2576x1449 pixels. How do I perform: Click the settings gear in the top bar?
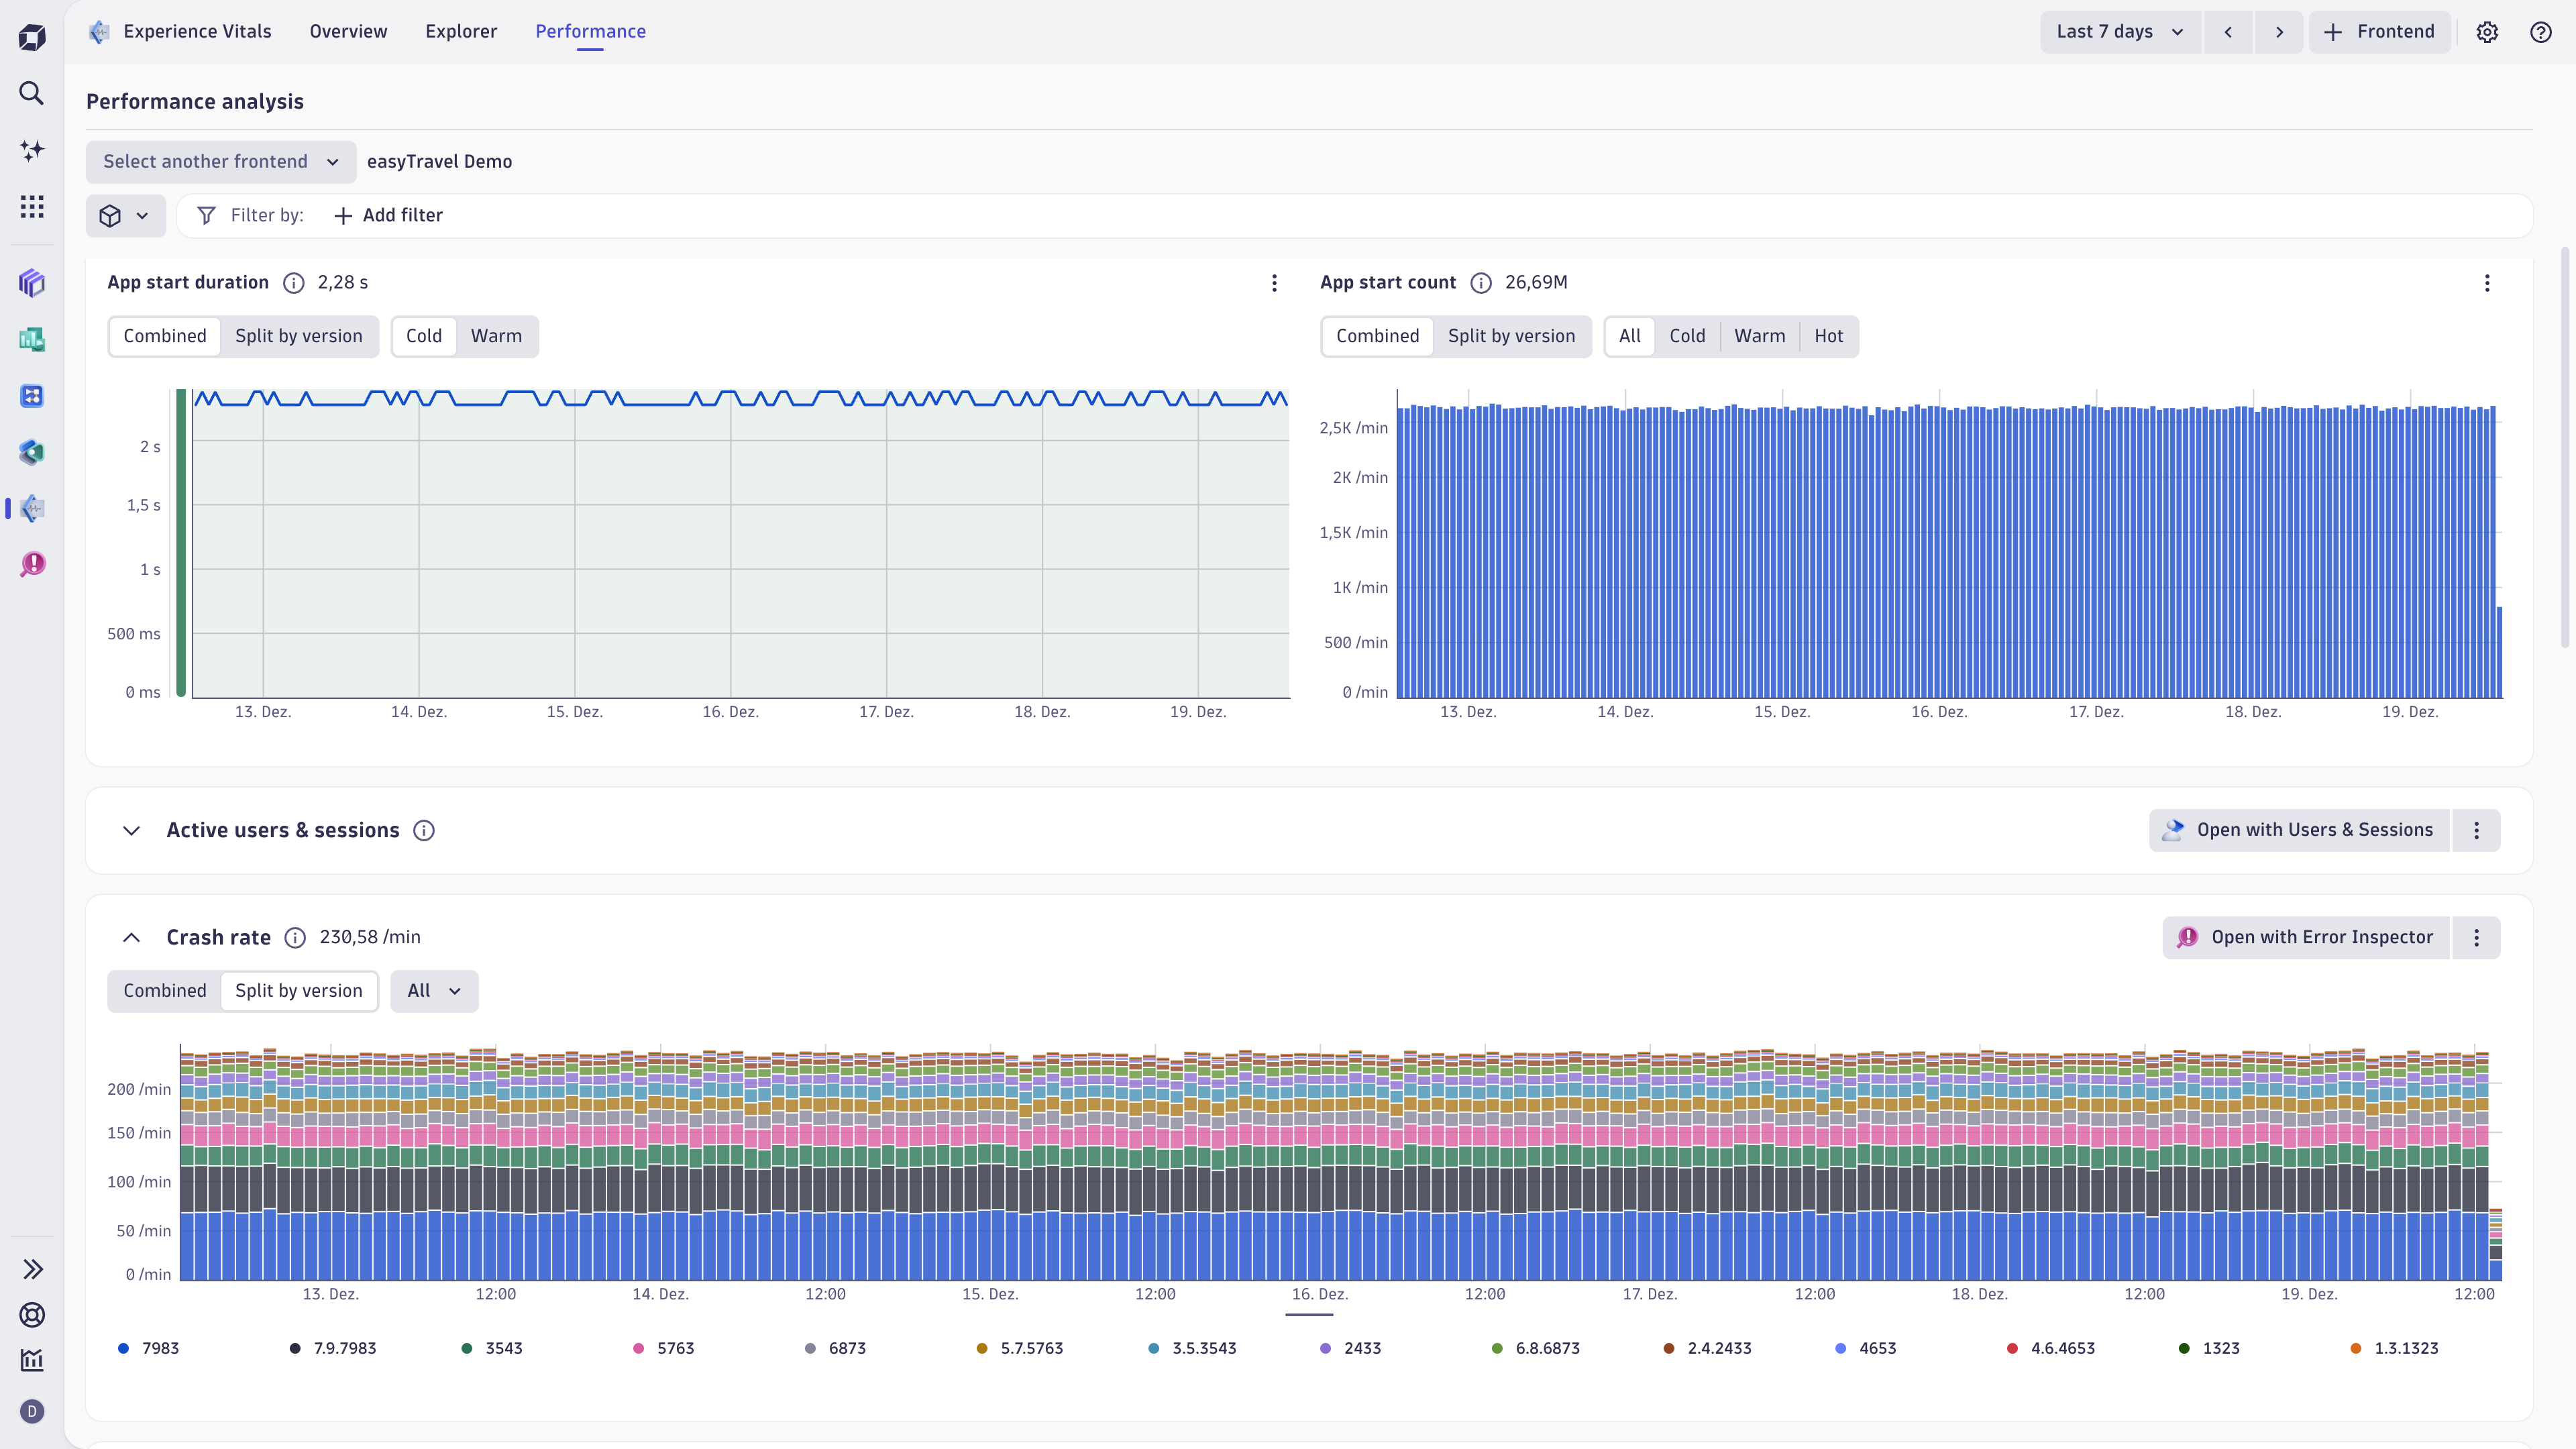click(2487, 31)
